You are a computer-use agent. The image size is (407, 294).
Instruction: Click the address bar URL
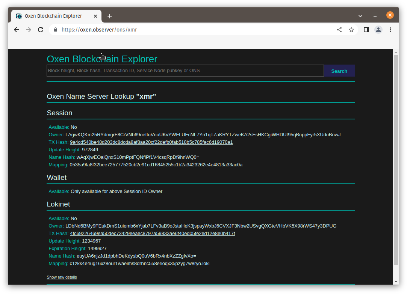tap(100, 30)
